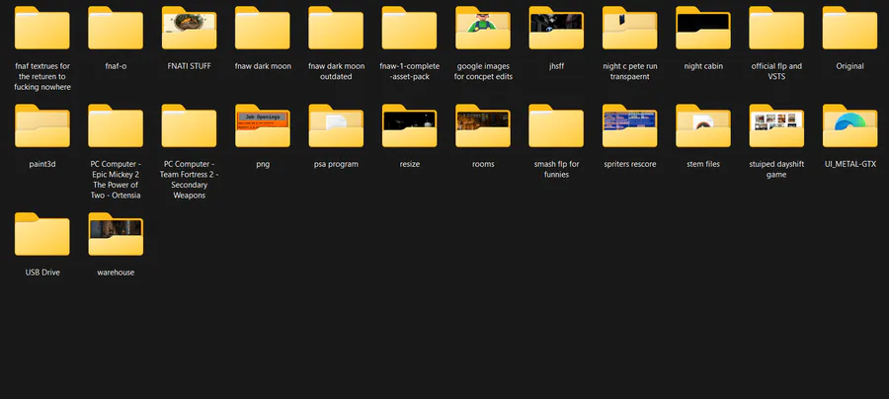
Task: Click the 'stuiped dayshift game' label
Action: (776, 170)
